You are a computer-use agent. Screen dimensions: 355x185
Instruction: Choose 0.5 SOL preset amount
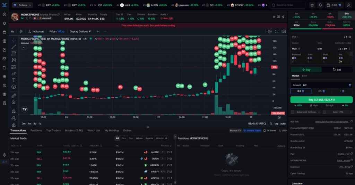tap(321, 91)
